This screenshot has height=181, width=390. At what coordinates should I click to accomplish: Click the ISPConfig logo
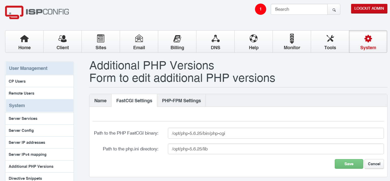click(37, 12)
